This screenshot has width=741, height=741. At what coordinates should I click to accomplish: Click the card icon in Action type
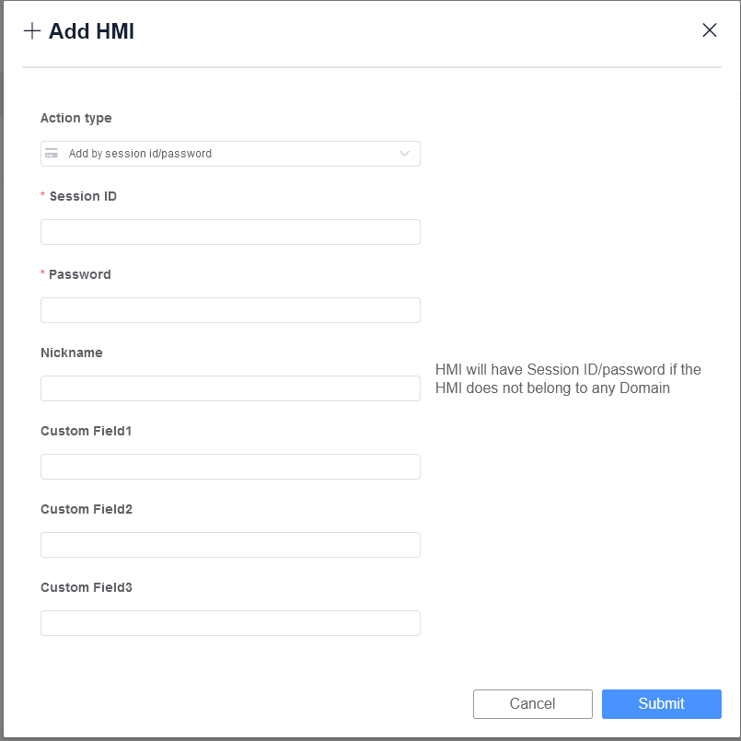pos(52,153)
